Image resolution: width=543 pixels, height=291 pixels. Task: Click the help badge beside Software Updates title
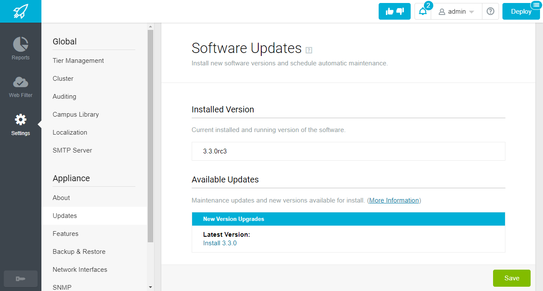pyautogui.click(x=309, y=50)
